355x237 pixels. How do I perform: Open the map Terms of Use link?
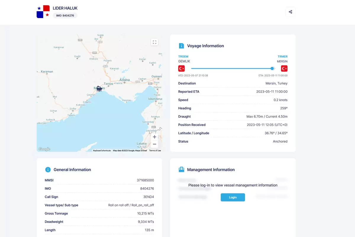coord(155,150)
